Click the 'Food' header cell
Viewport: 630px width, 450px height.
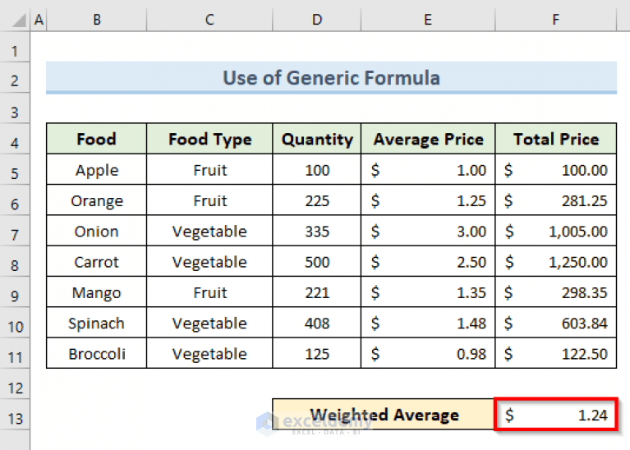(97, 139)
